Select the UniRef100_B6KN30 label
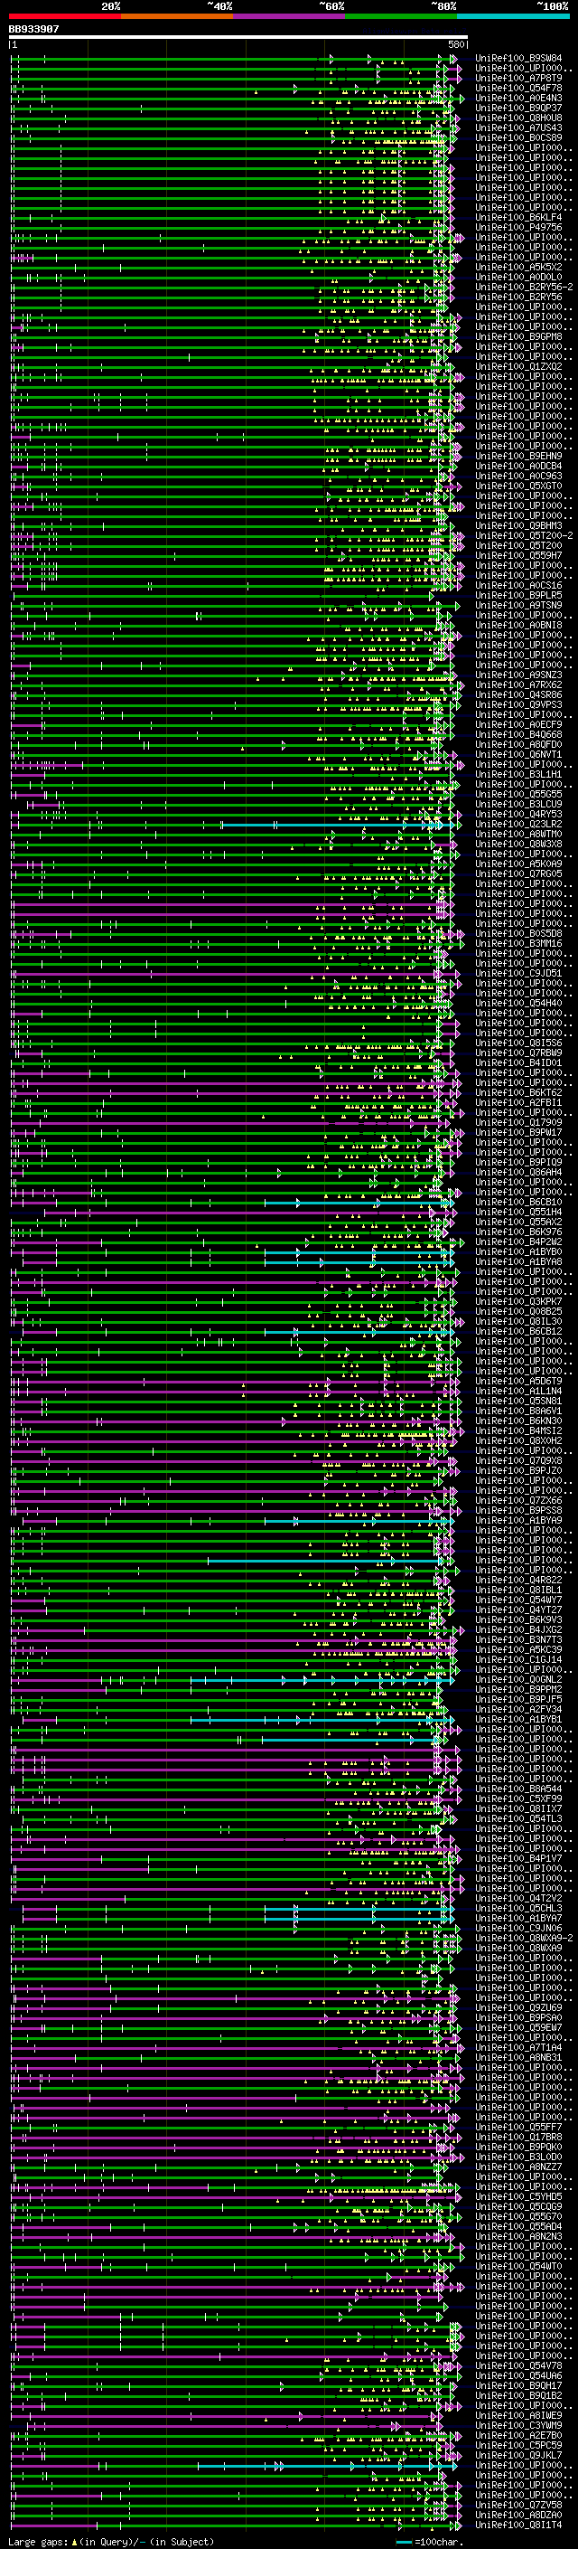Viewport: 578px width, 2549px height. (518, 1421)
